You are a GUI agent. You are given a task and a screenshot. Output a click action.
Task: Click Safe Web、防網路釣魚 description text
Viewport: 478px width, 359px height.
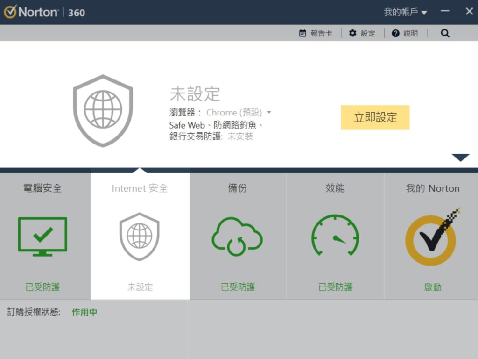click(x=216, y=125)
